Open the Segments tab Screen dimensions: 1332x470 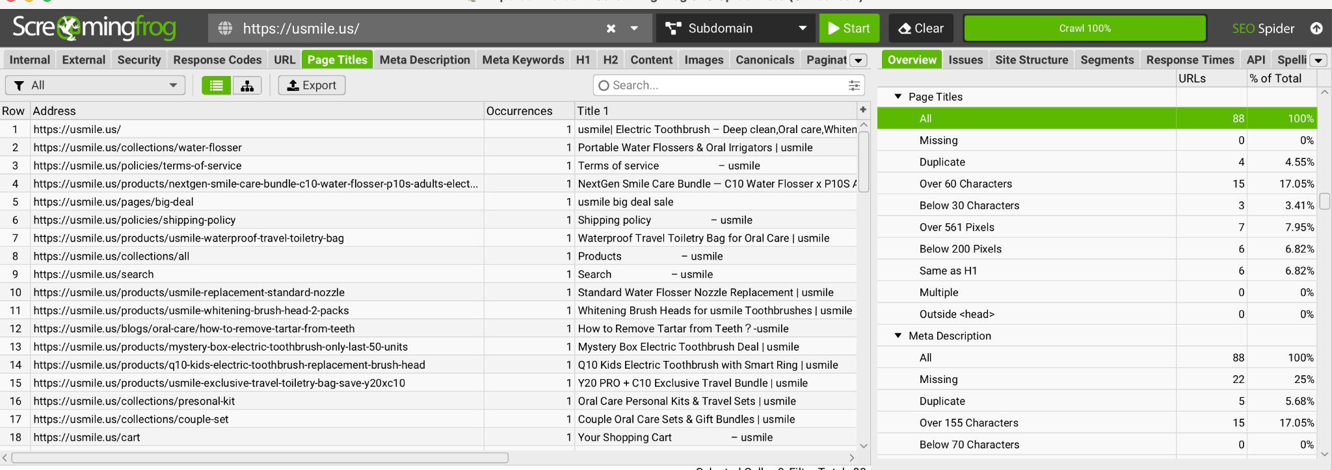tap(1107, 60)
